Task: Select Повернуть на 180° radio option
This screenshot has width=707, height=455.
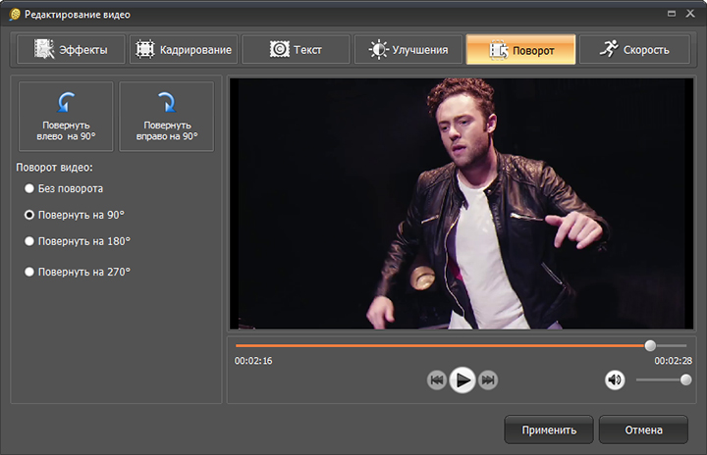Action: (x=78, y=241)
